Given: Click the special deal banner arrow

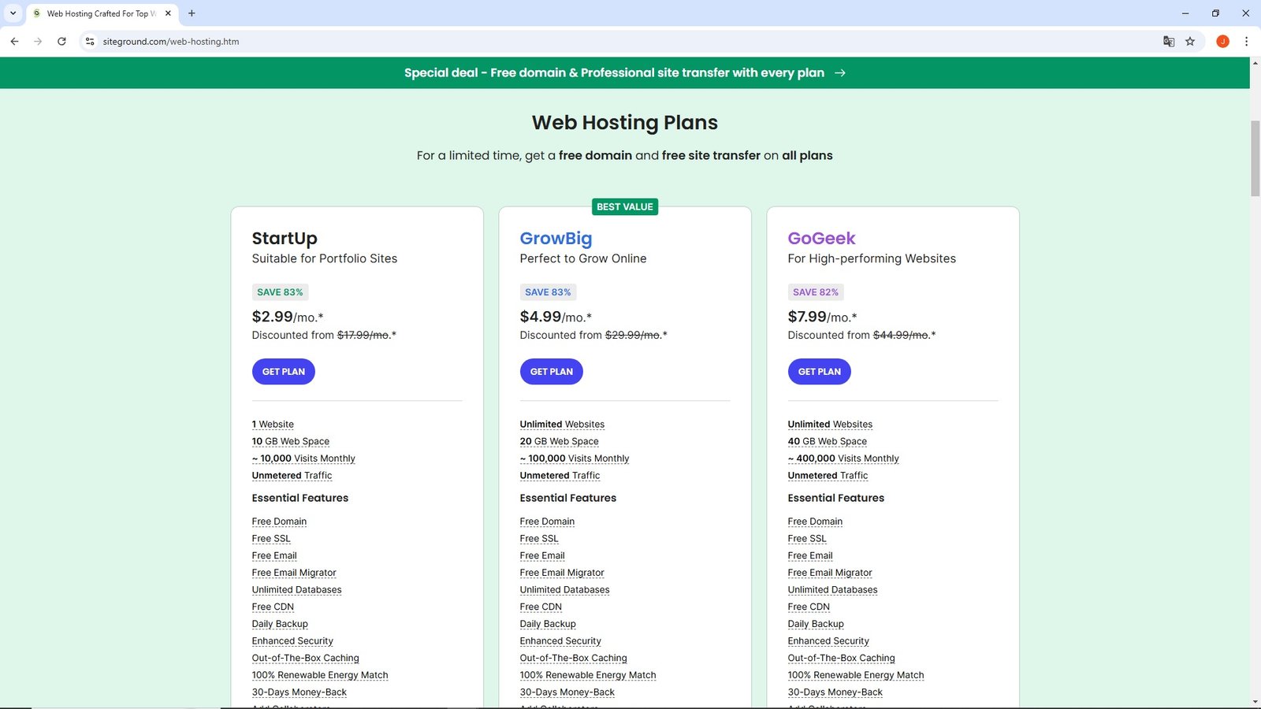Looking at the screenshot, I should [x=840, y=72].
